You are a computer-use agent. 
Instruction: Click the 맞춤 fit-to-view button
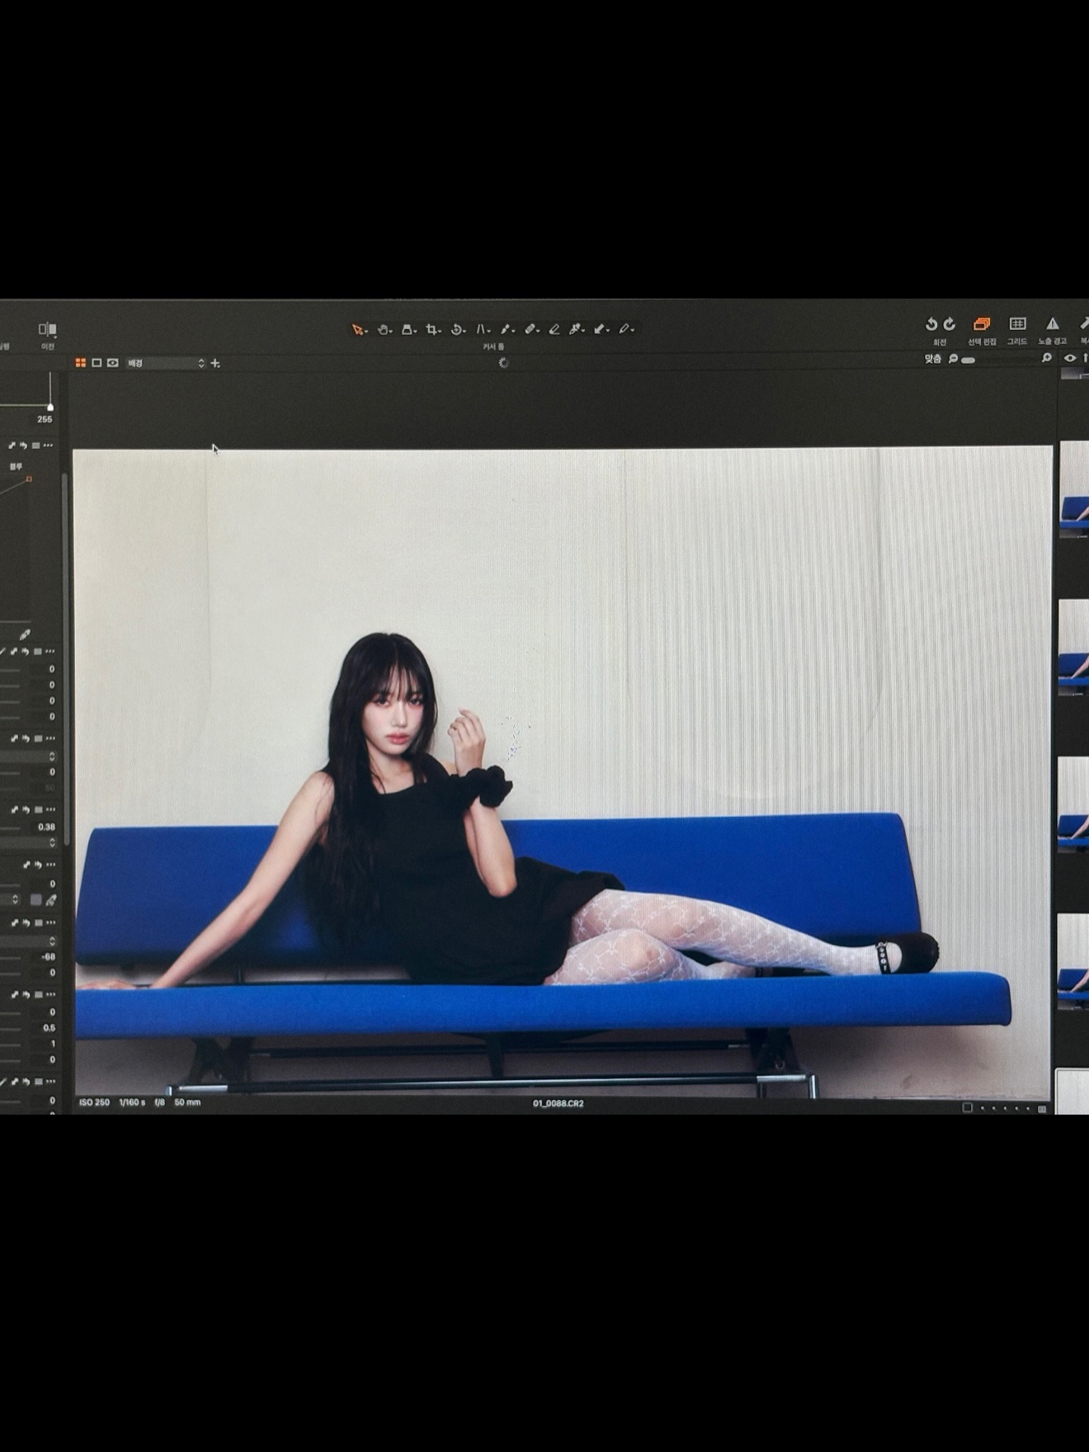click(932, 359)
